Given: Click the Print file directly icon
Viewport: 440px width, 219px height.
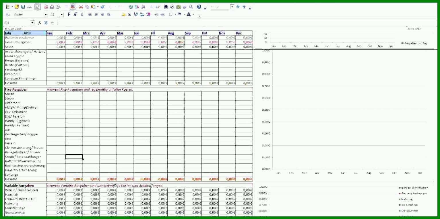Looking at the screenshot, I should [x=52, y=7].
